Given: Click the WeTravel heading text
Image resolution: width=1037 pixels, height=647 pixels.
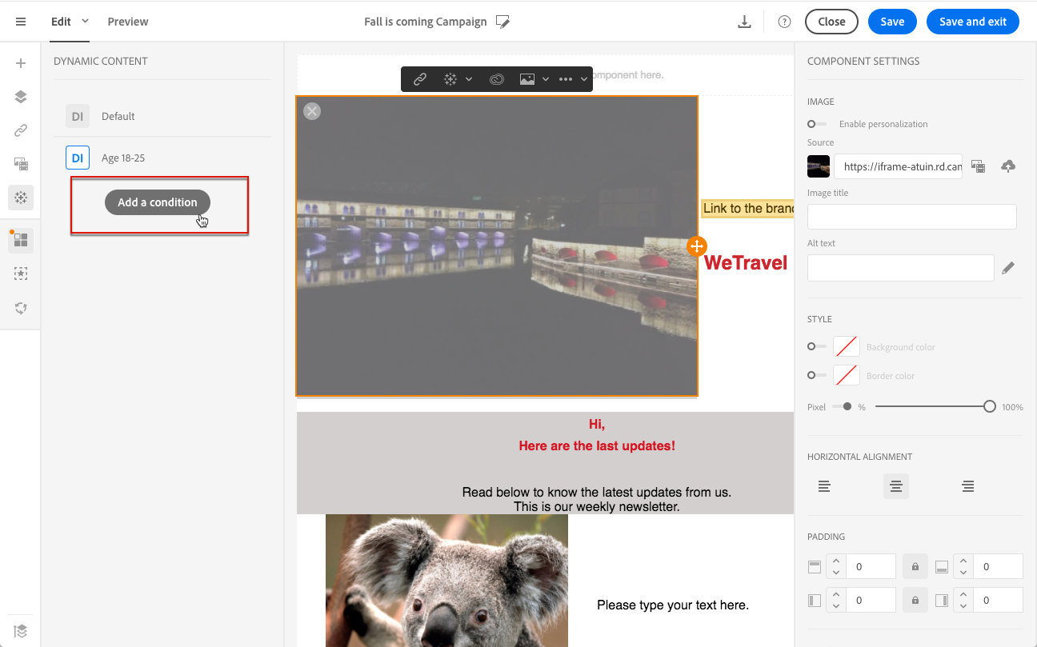Looking at the screenshot, I should pos(746,262).
